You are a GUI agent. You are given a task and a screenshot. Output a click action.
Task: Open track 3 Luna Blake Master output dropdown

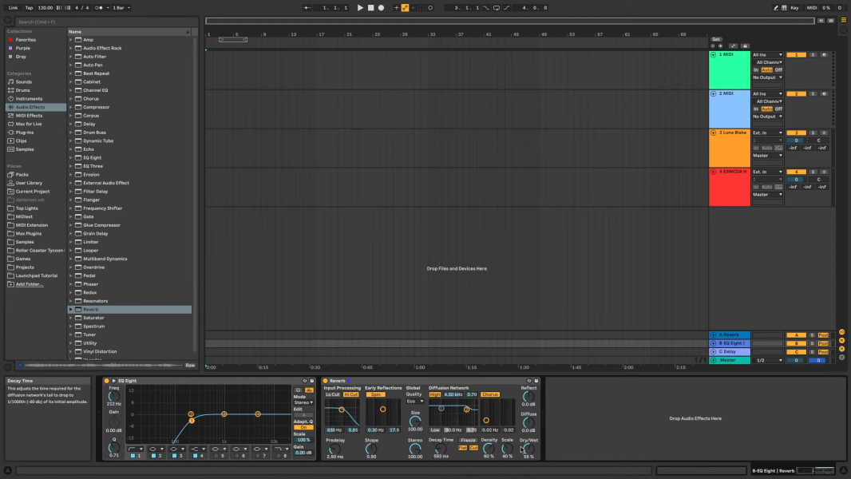coord(767,156)
